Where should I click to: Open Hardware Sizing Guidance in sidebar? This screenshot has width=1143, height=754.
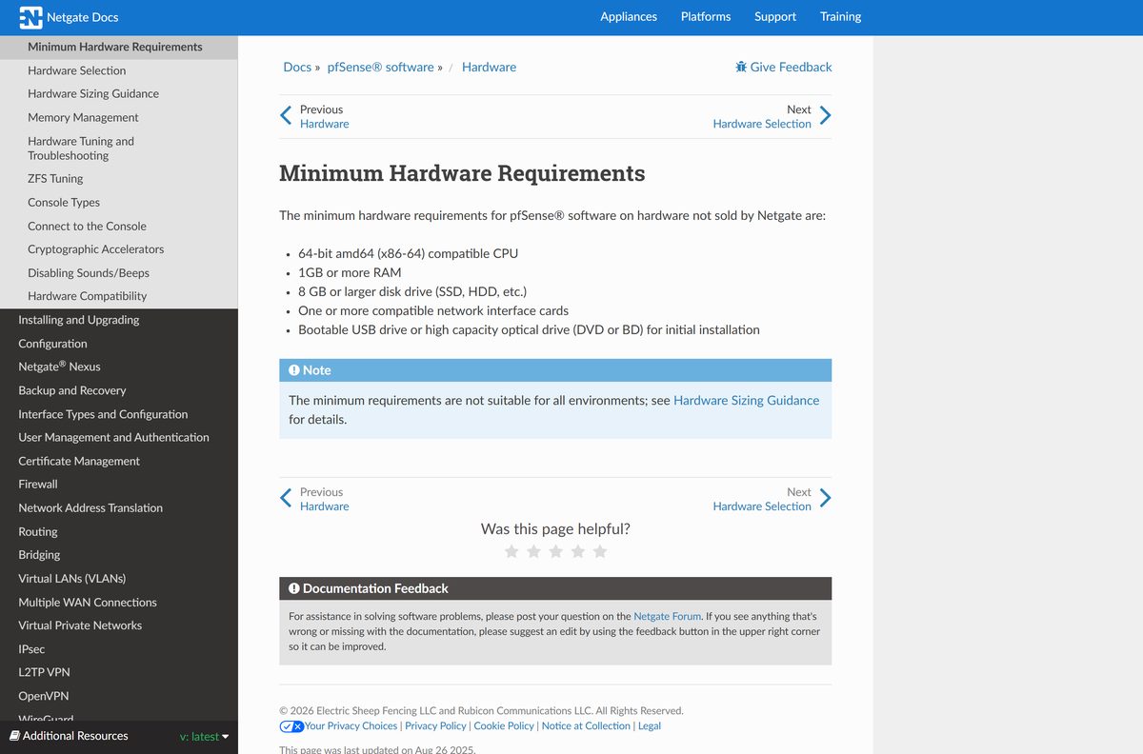point(119,94)
